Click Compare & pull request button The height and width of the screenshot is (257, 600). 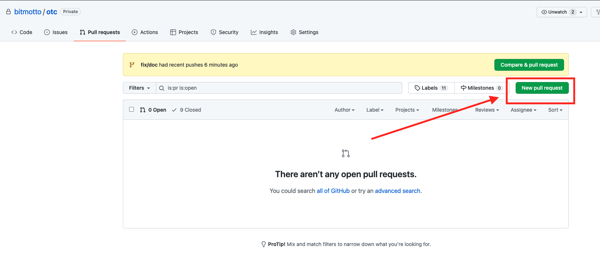coord(529,65)
